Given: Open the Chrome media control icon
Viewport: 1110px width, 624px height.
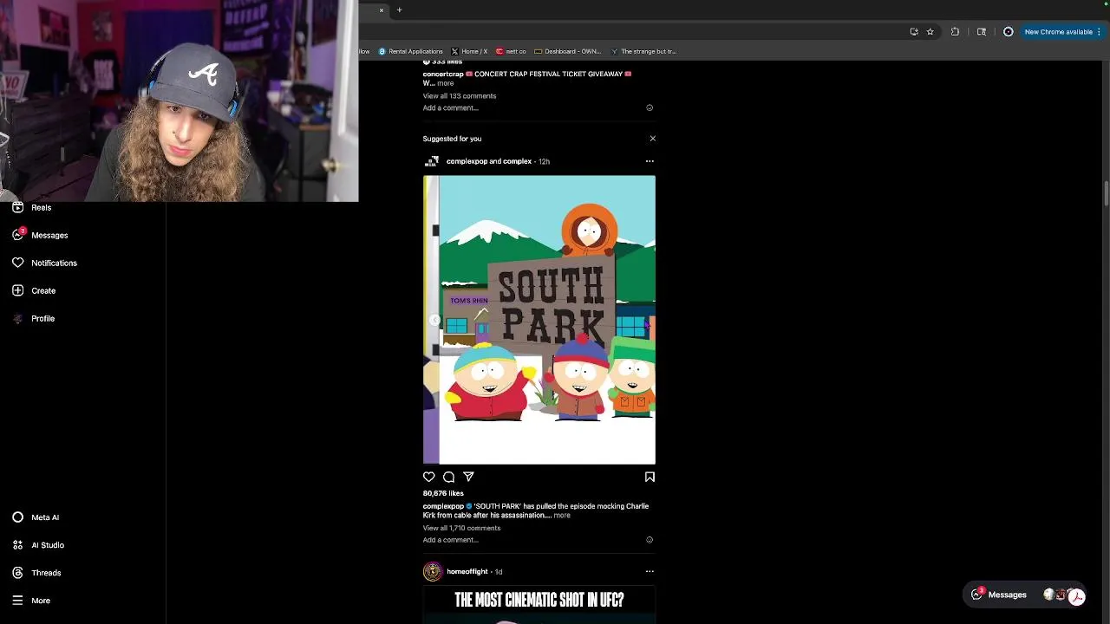Looking at the screenshot, I should (x=982, y=32).
